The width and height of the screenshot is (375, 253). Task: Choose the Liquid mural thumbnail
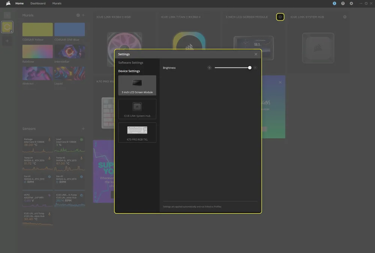click(70, 73)
